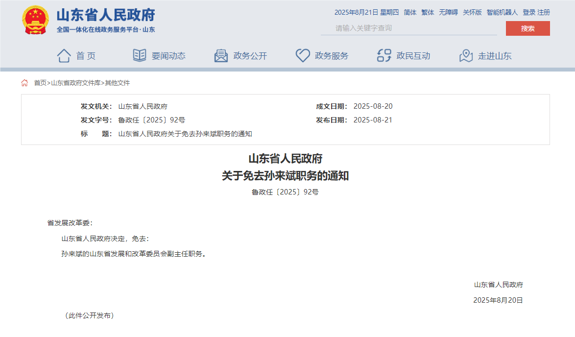Go to 山东省政府文件库 in breadcrumb
Viewport: 575px width, 337px height.
click(76, 83)
